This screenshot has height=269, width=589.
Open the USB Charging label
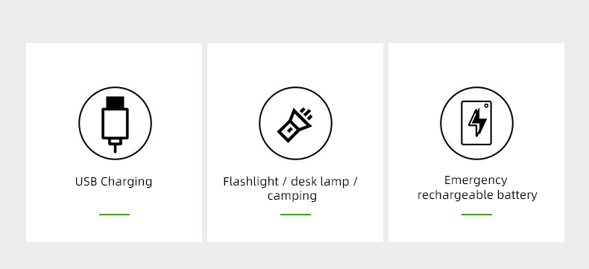[113, 182]
